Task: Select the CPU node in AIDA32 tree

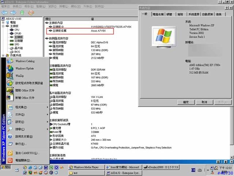Action: [16, 30]
